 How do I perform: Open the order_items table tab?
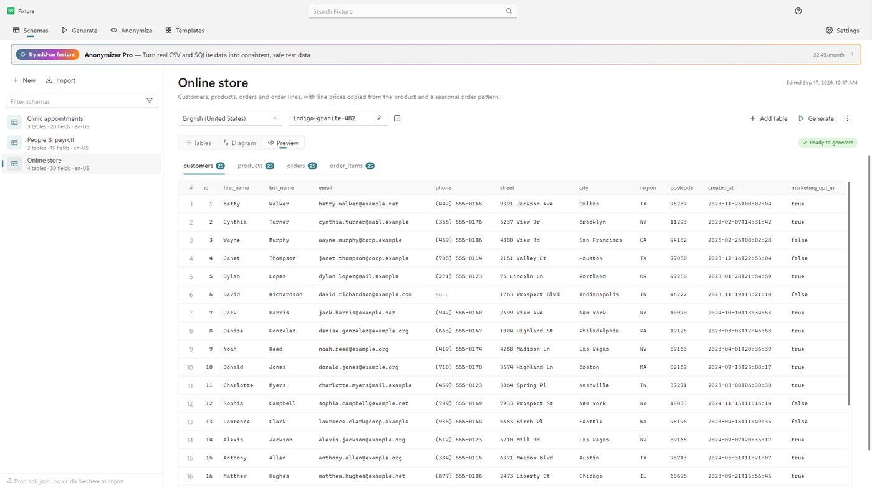pyautogui.click(x=352, y=166)
